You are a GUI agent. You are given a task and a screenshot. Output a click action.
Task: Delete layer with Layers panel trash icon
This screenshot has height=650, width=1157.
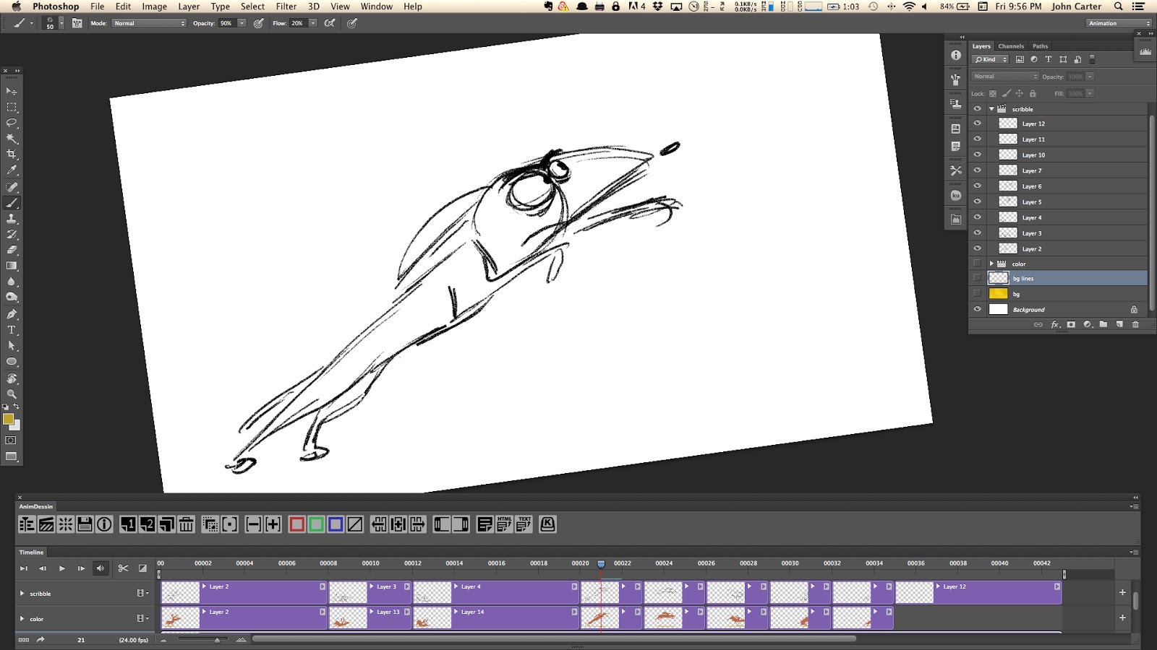coord(1135,325)
